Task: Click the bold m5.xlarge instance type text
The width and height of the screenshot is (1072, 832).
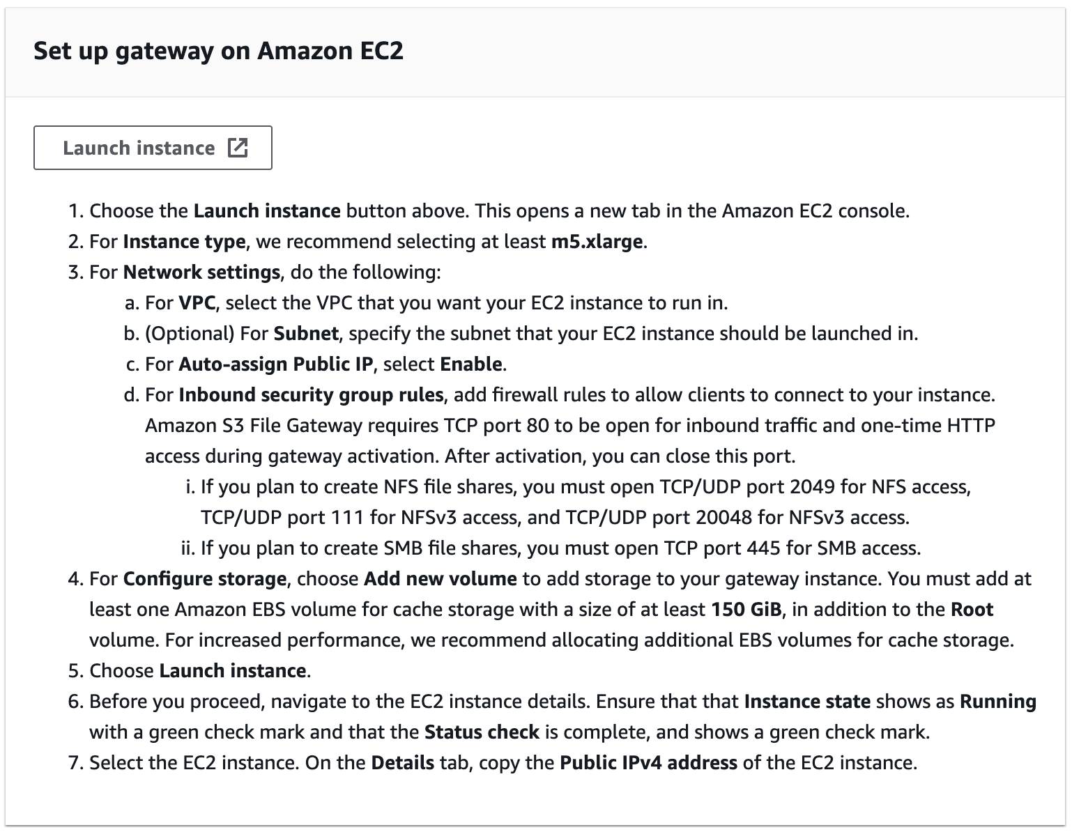Action: click(x=597, y=242)
